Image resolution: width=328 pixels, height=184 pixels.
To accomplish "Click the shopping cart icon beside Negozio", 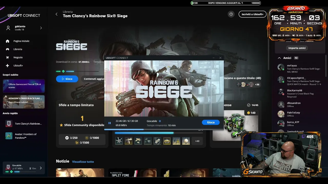I will 7,57.
